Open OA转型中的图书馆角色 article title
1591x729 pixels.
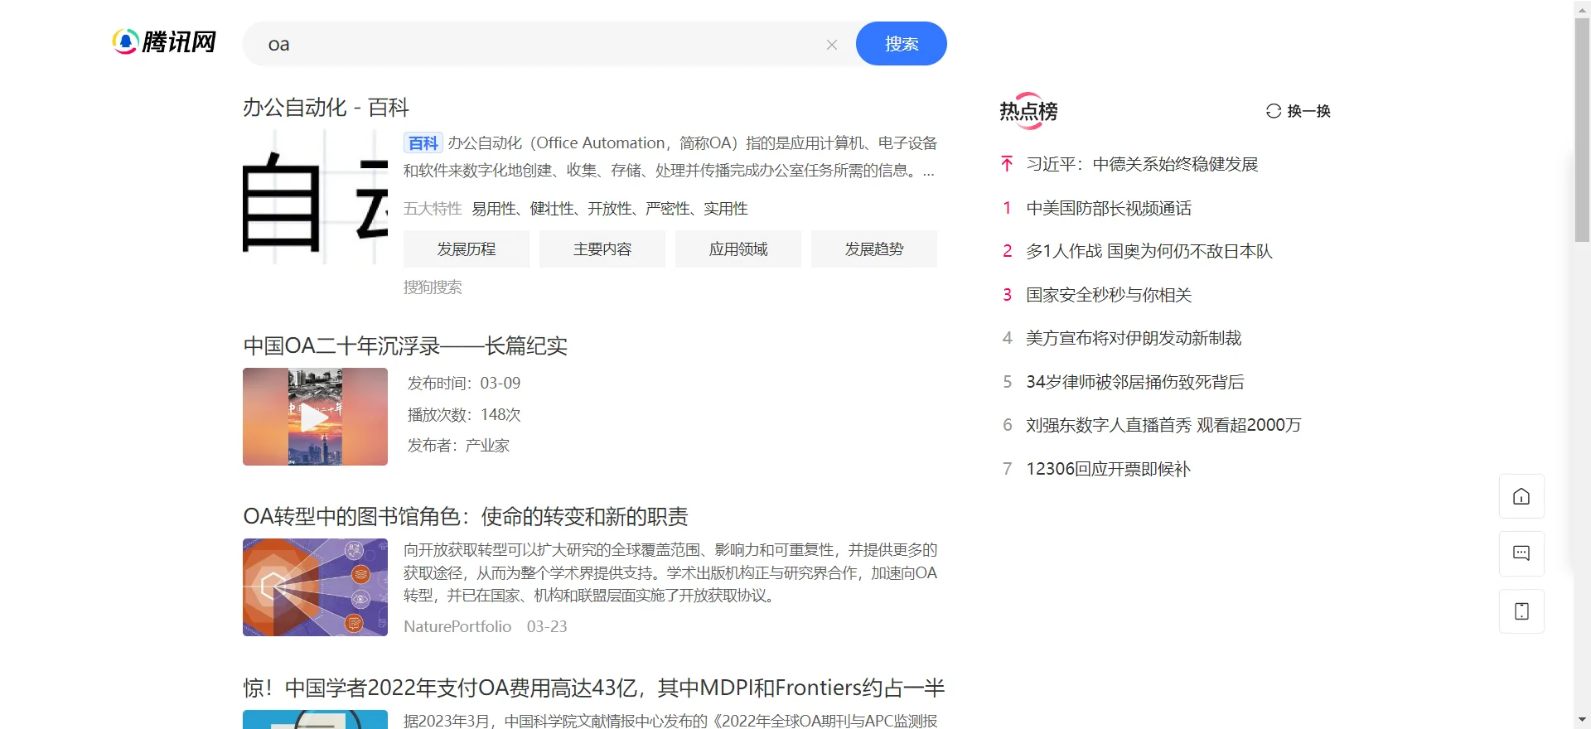click(466, 517)
